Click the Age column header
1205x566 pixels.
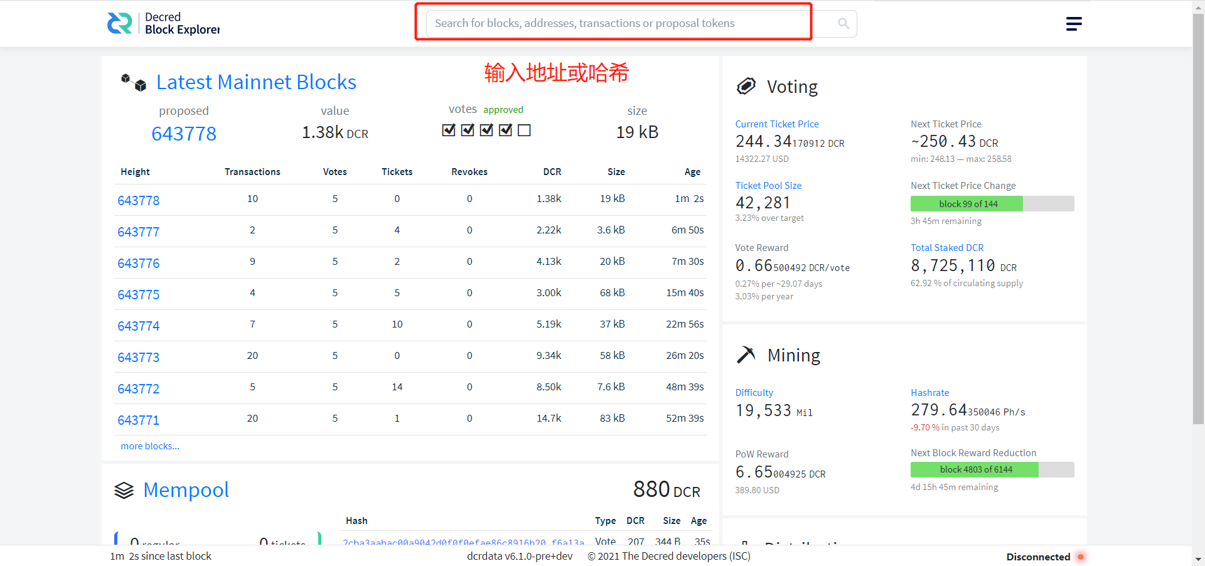tap(692, 172)
